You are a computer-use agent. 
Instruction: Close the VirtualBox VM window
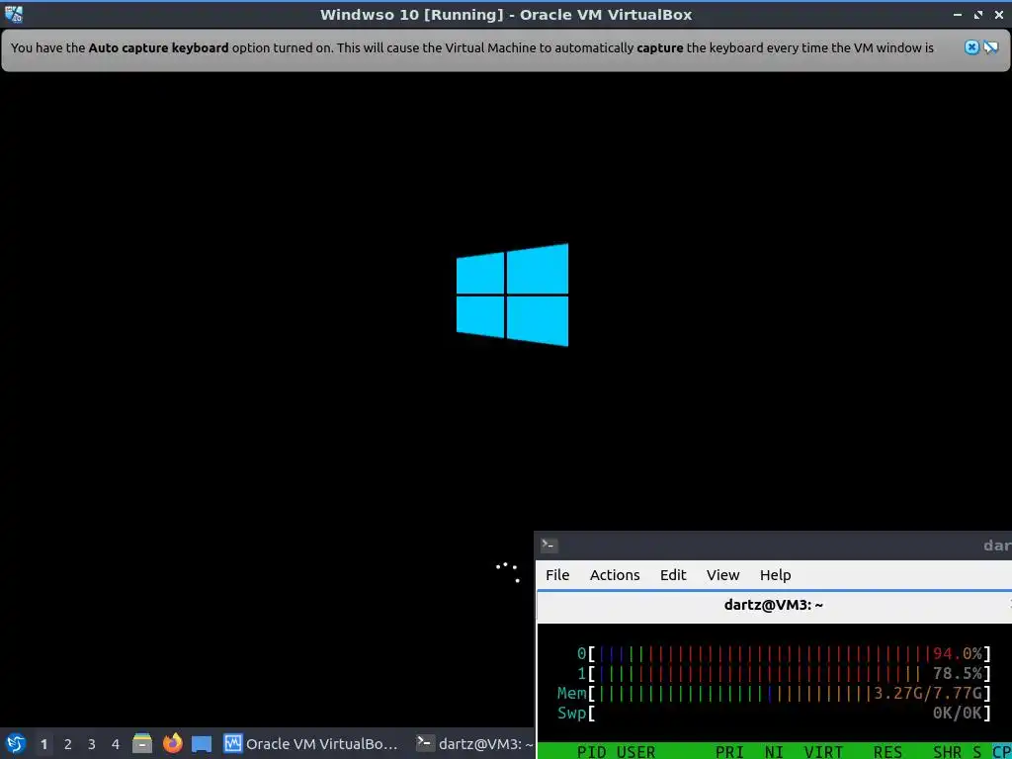998,14
